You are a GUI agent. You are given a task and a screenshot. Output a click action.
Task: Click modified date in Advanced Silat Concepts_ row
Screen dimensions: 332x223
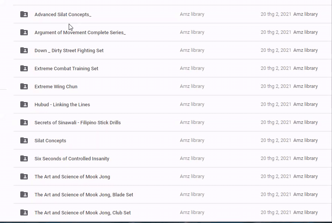pyautogui.click(x=276, y=14)
